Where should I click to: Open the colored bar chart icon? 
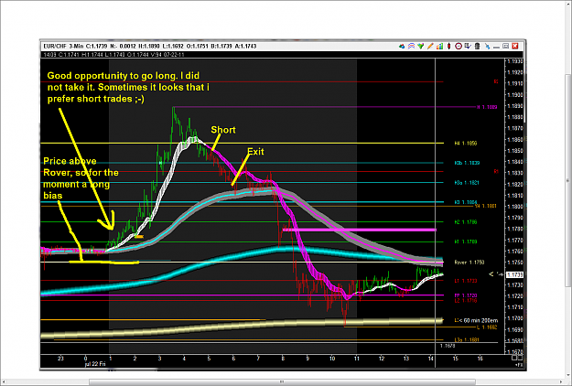[x=439, y=47]
